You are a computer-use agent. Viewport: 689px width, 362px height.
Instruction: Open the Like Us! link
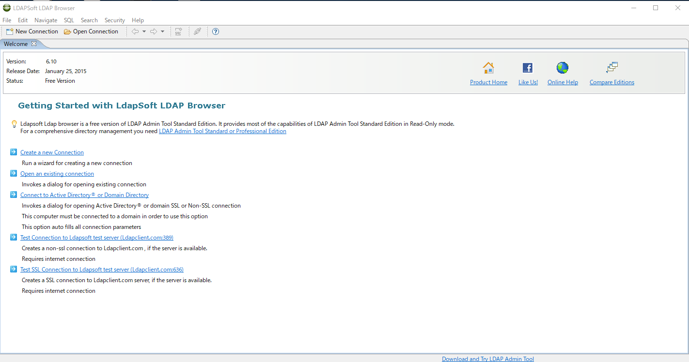click(528, 82)
